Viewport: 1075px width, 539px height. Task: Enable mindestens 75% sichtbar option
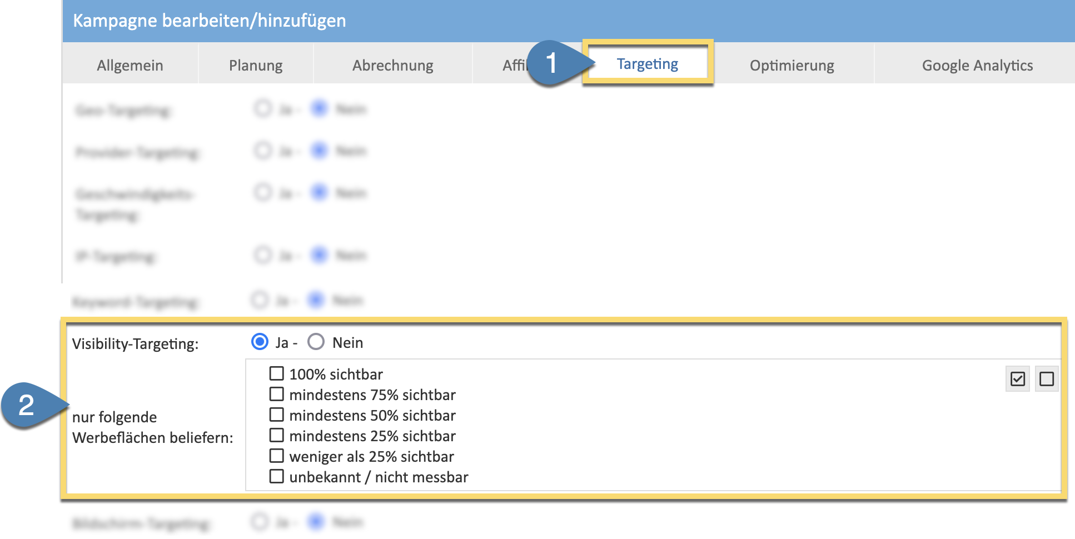point(276,394)
